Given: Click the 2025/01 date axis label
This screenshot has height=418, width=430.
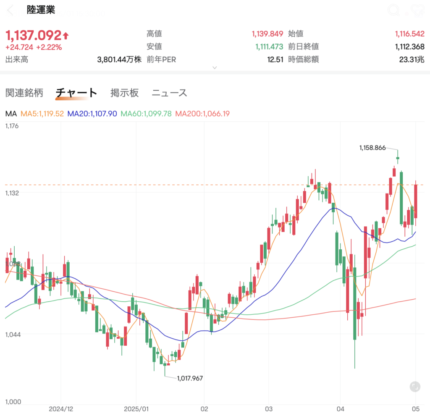Looking at the screenshot, I should pyautogui.click(x=136, y=409).
